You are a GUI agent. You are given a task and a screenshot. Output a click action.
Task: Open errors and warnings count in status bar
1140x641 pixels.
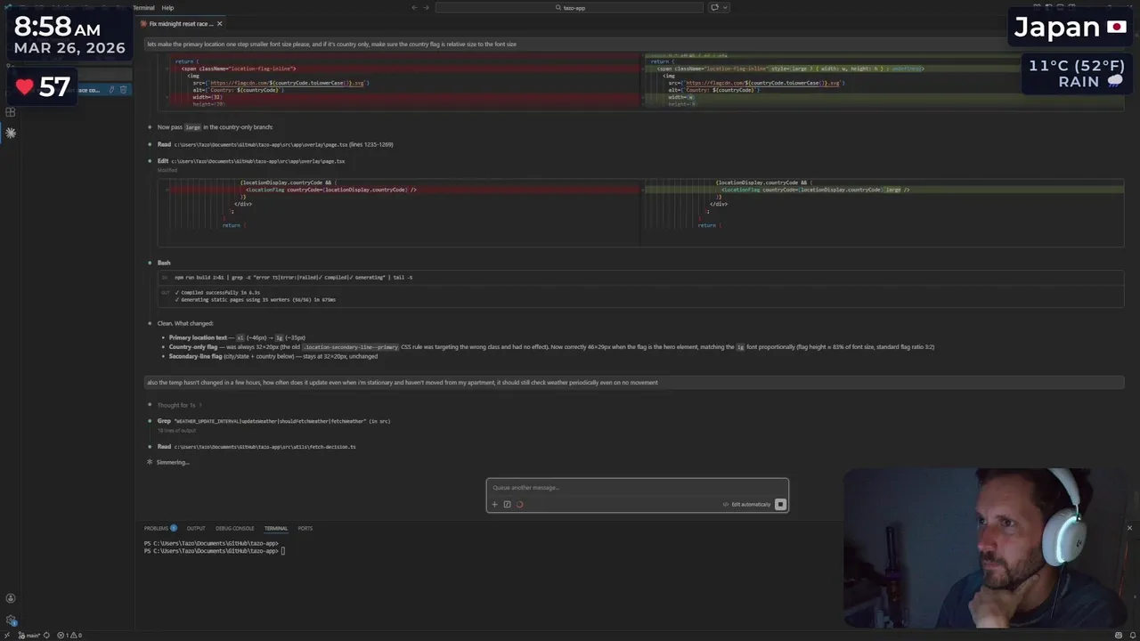(69, 635)
